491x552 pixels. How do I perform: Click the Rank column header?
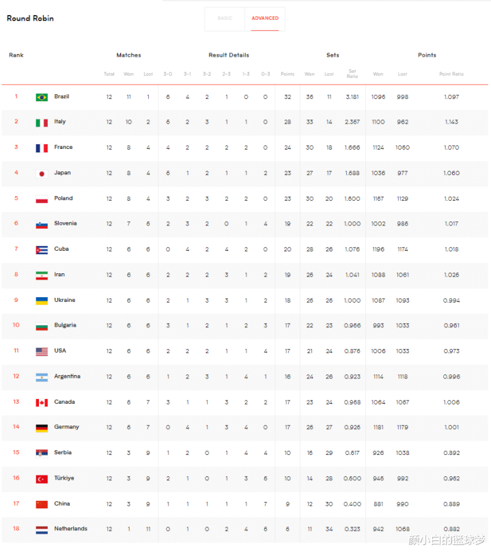tap(16, 55)
